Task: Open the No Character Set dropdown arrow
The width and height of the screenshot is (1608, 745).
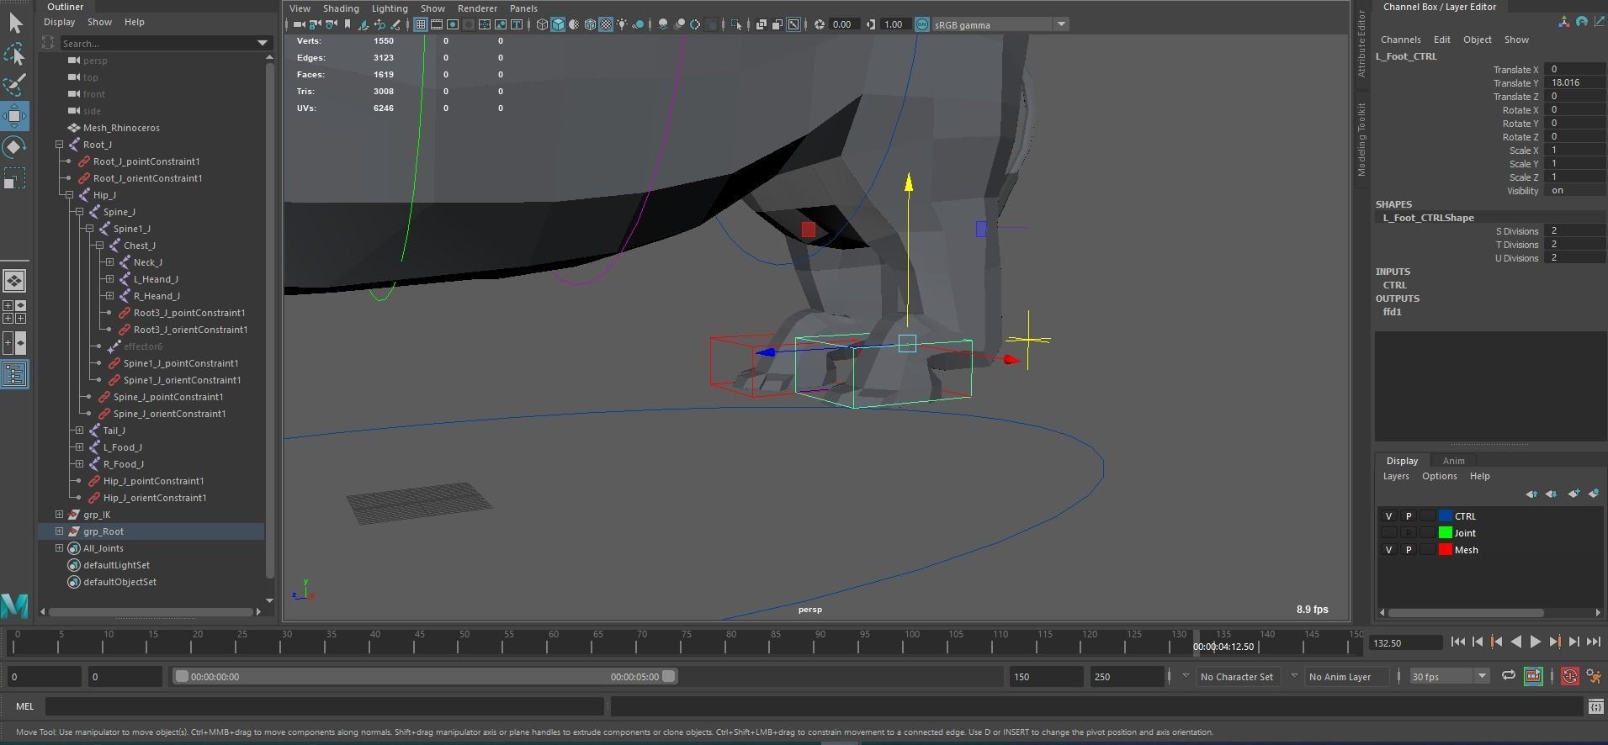Action: (1186, 676)
